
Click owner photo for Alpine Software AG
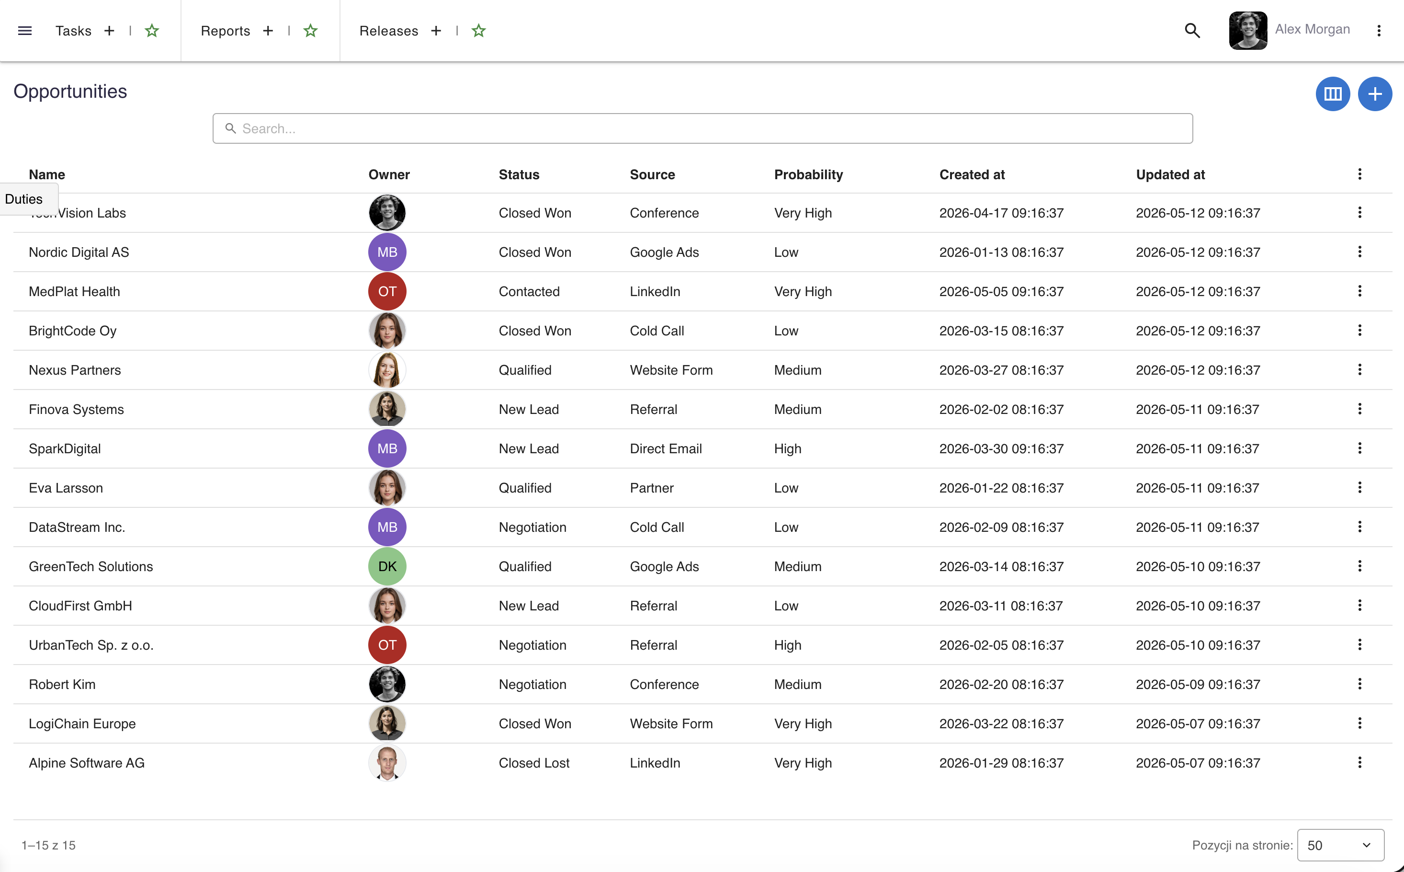coord(387,762)
